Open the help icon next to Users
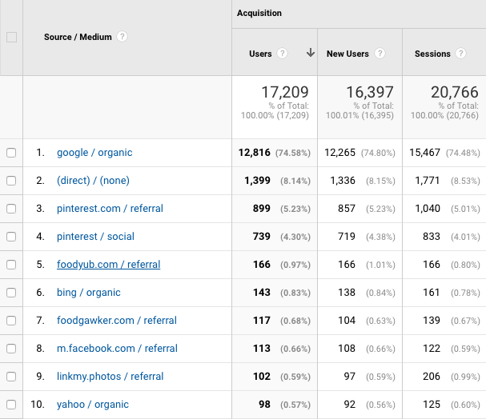Viewport: 486px width, 419px height. tap(282, 54)
